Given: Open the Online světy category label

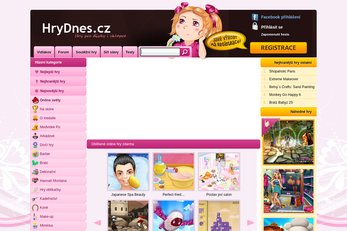Looking at the screenshot, I should pos(50,100).
